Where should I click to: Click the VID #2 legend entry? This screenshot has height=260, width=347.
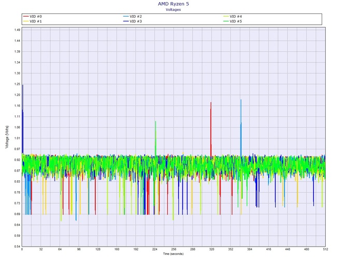[x=133, y=17]
